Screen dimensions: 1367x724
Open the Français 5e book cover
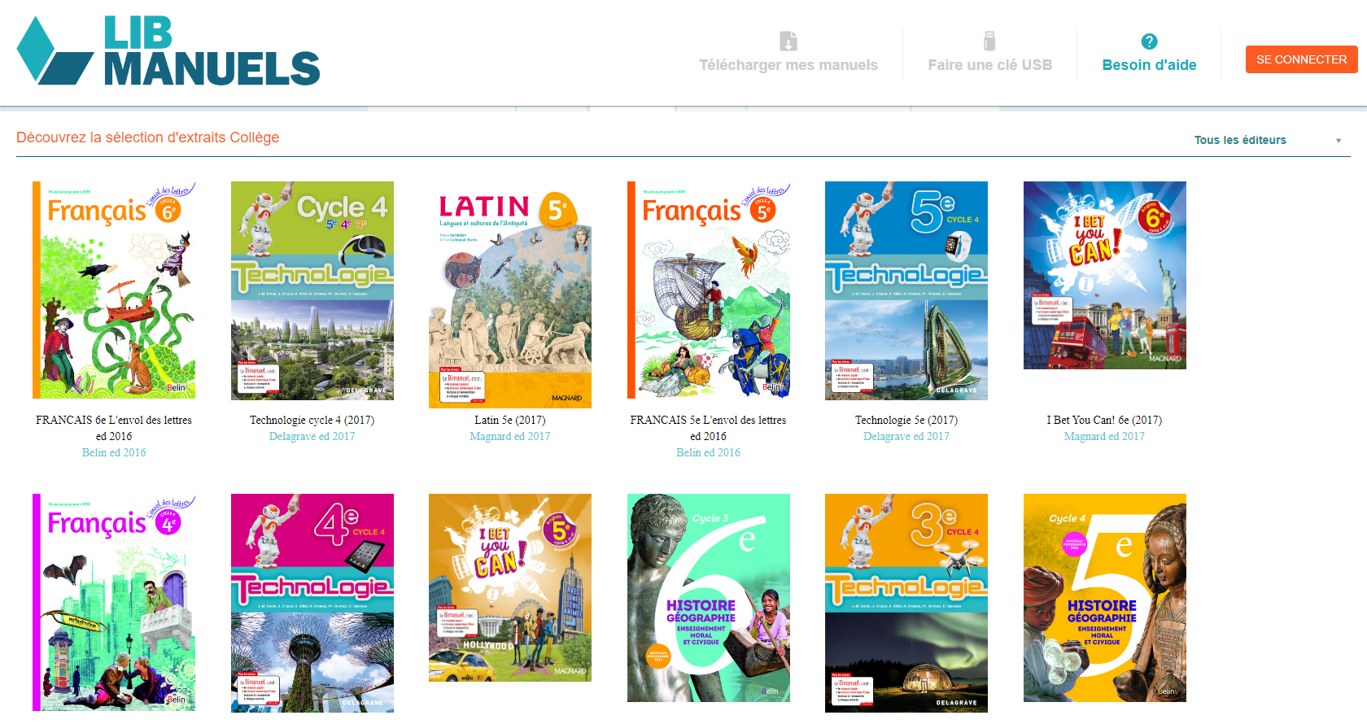tap(709, 290)
